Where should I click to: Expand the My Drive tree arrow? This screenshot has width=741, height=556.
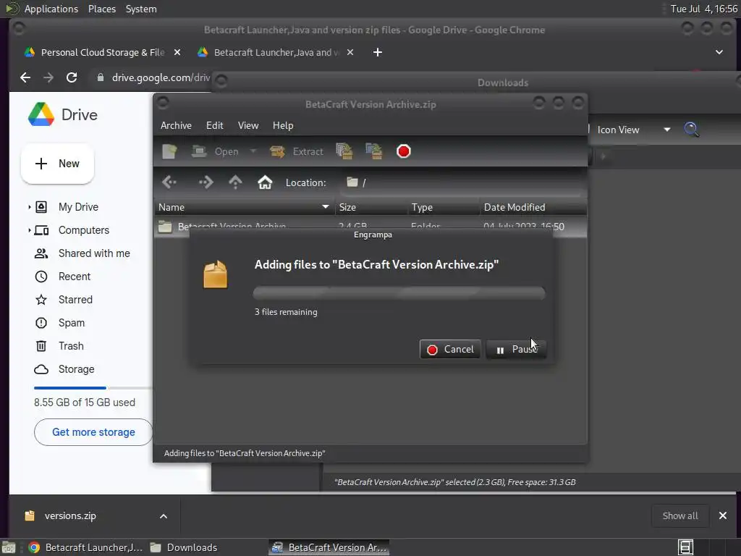(29, 207)
